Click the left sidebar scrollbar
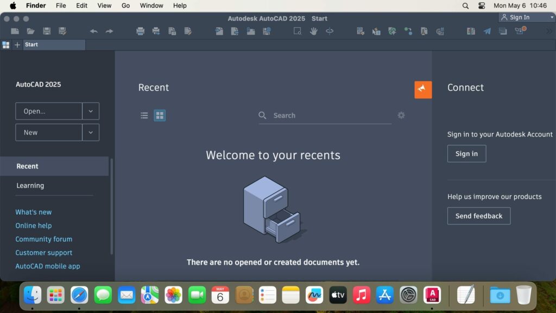 (x=112, y=206)
